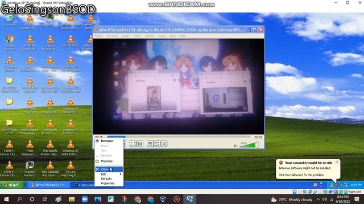Click the 'Right Ctrl' host key indicator
This screenshot has height=204, width=364.
354,192
